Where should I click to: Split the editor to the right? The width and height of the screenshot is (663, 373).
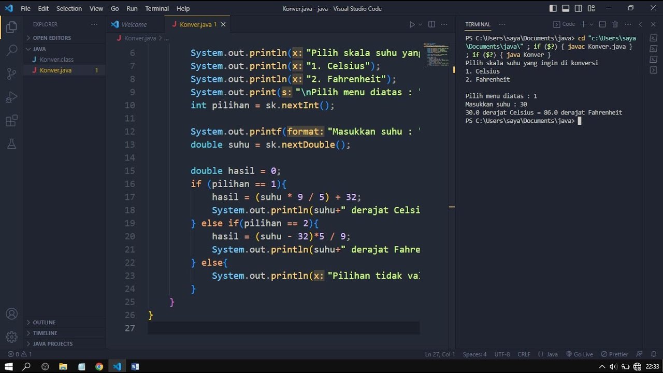tap(431, 24)
